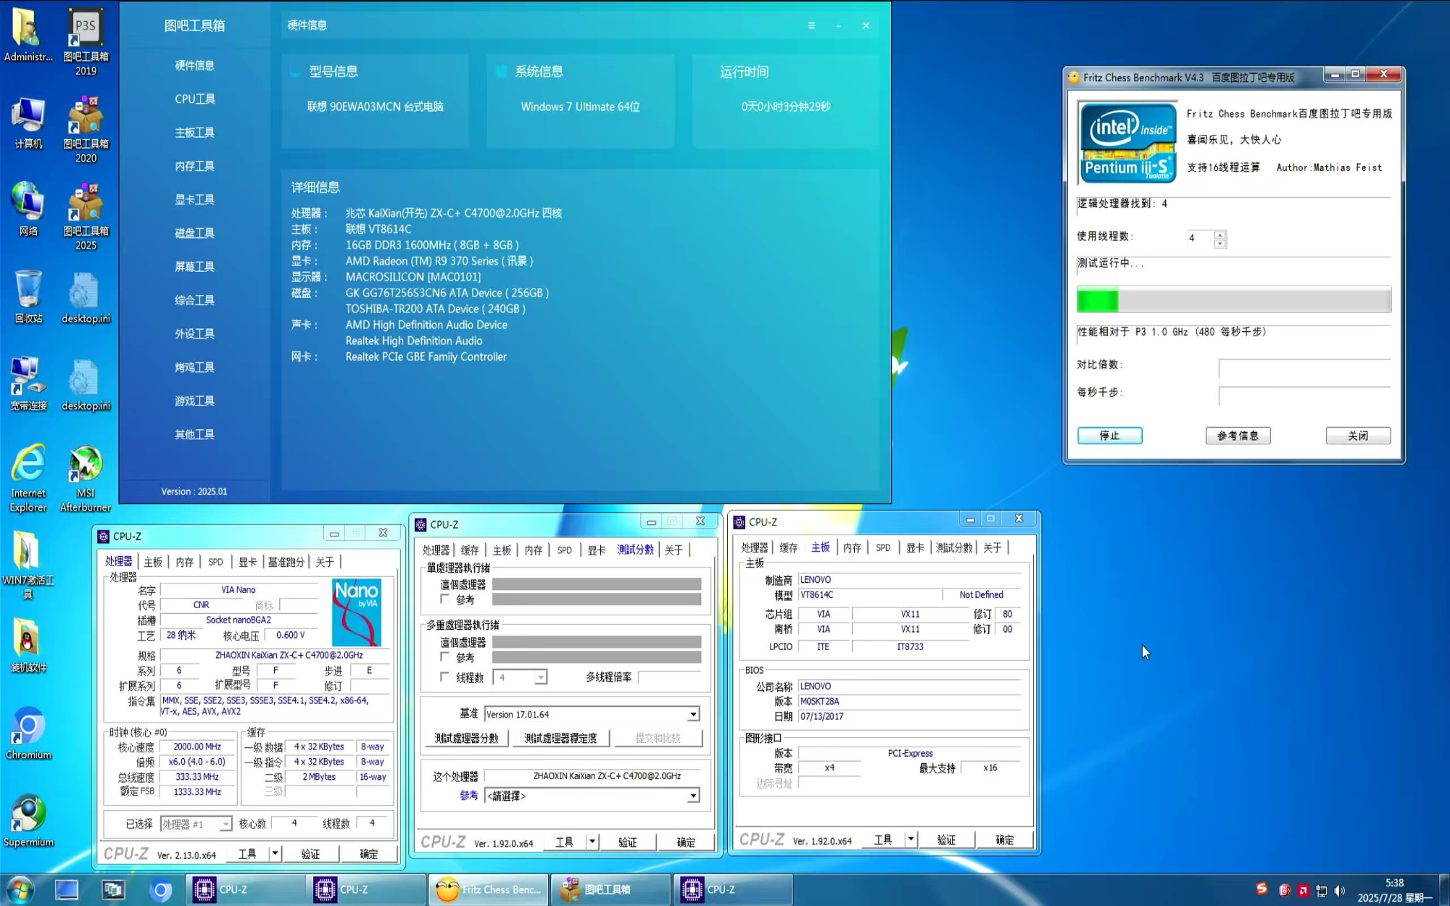Decrease 使用线程数 with the down stepper
Image resolution: width=1450 pixels, height=906 pixels.
click(1220, 244)
